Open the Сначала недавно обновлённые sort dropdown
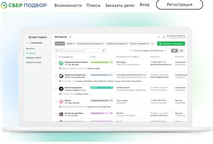This screenshot has height=144, width=213. tap(148, 51)
